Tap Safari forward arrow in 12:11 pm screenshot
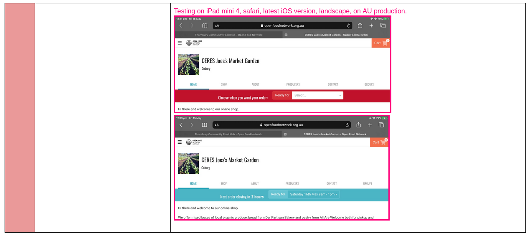The height and width of the screenshot is (241, 530). (x=192, y=25)
